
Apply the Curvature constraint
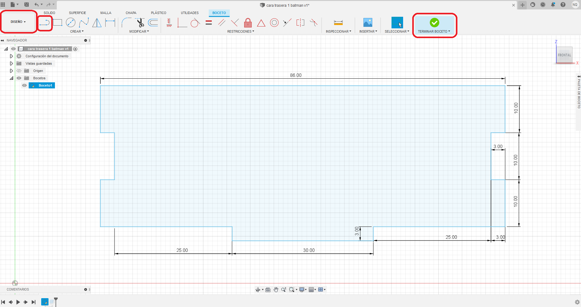[x=313, y=23]
